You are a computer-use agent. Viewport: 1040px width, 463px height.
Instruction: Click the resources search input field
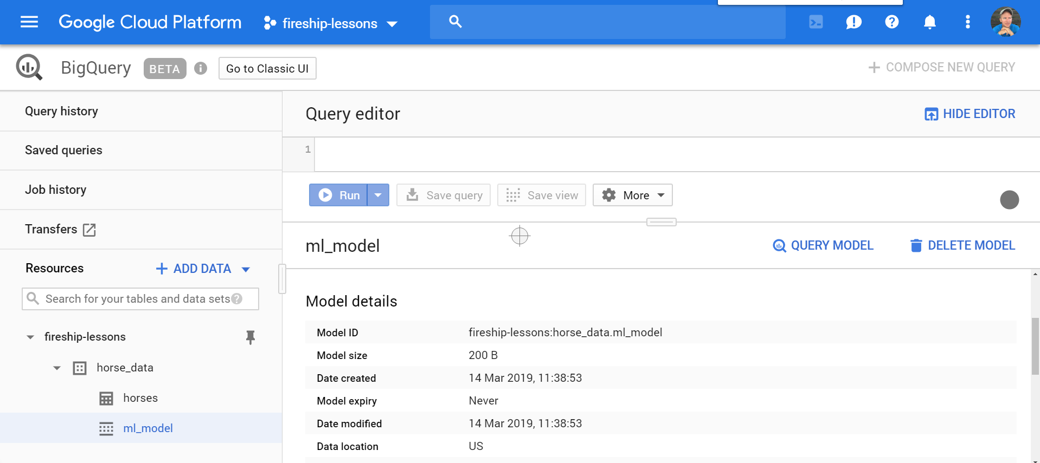click(x=138, y=299)
